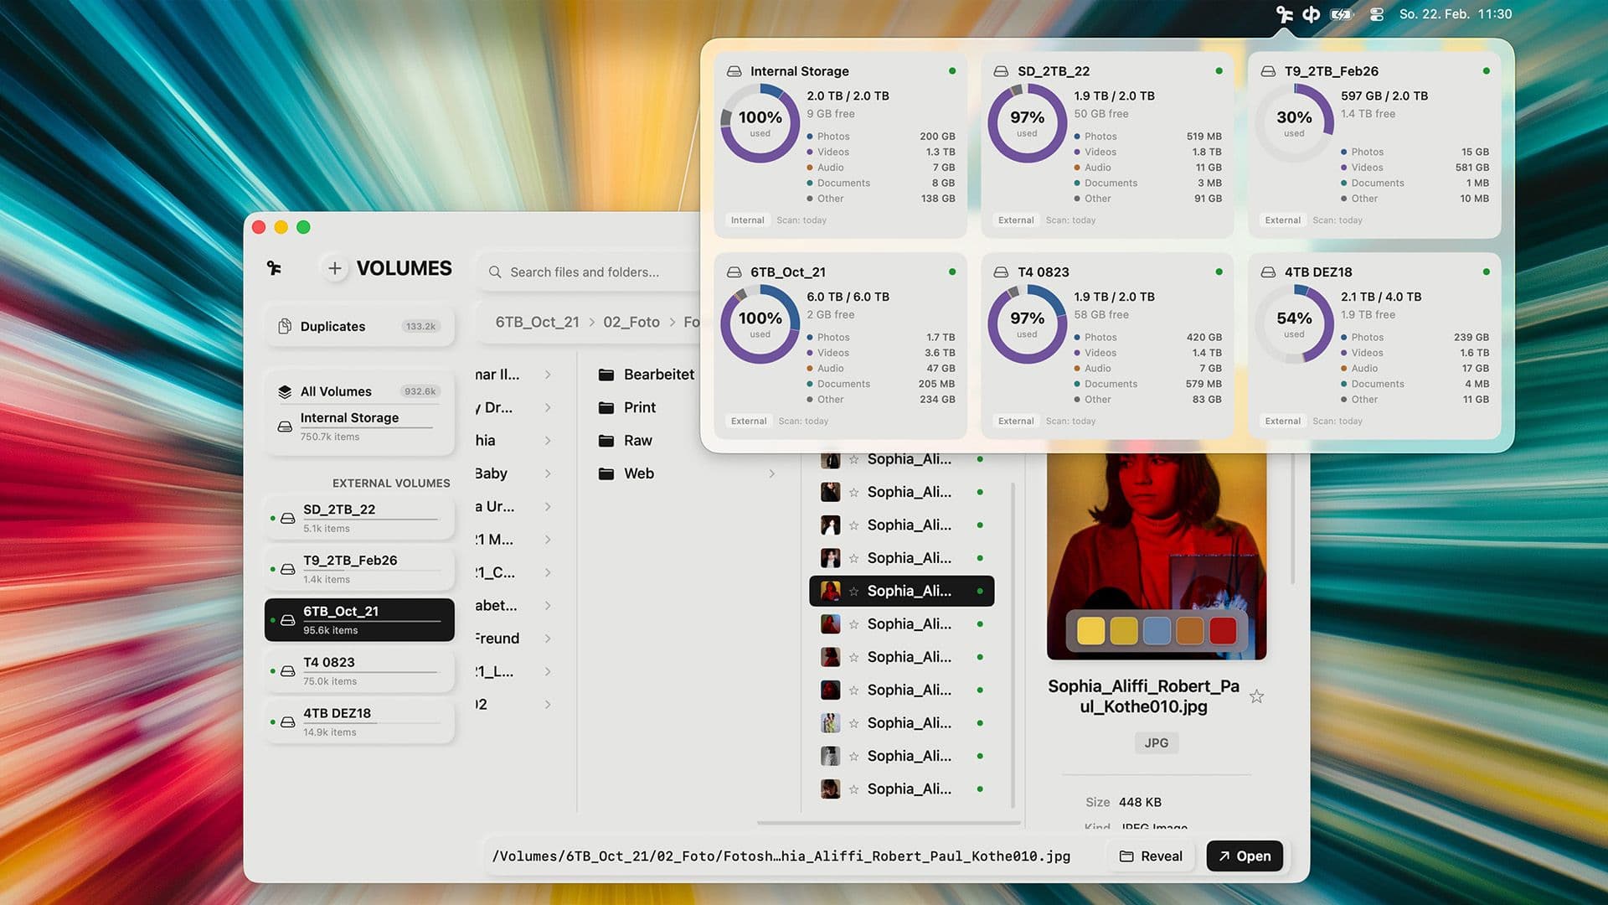Toggle the star on the last Sophia_Ali row

(853, 789)
